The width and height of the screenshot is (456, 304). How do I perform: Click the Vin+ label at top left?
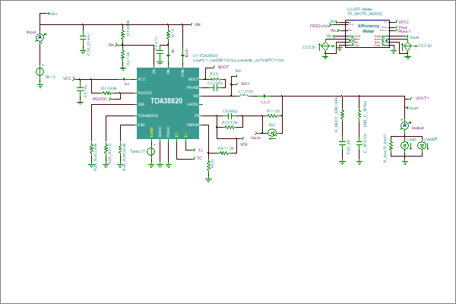tap(54, 14)
